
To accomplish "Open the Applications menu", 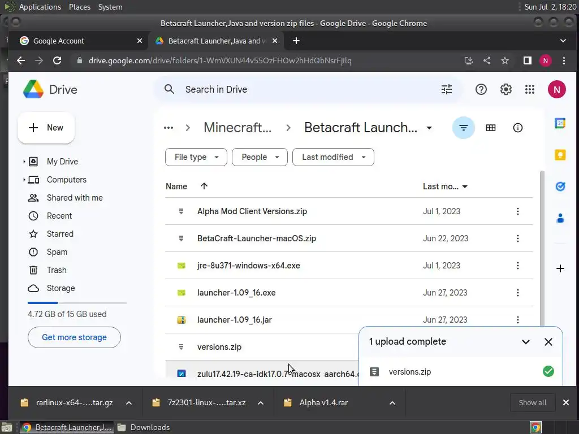I will [40, 7].
